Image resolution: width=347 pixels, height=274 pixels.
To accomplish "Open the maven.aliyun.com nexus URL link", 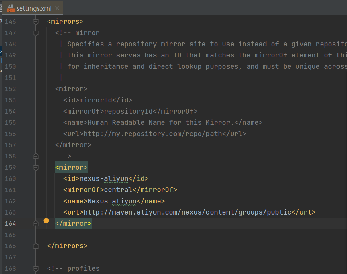I will [187, 212].
